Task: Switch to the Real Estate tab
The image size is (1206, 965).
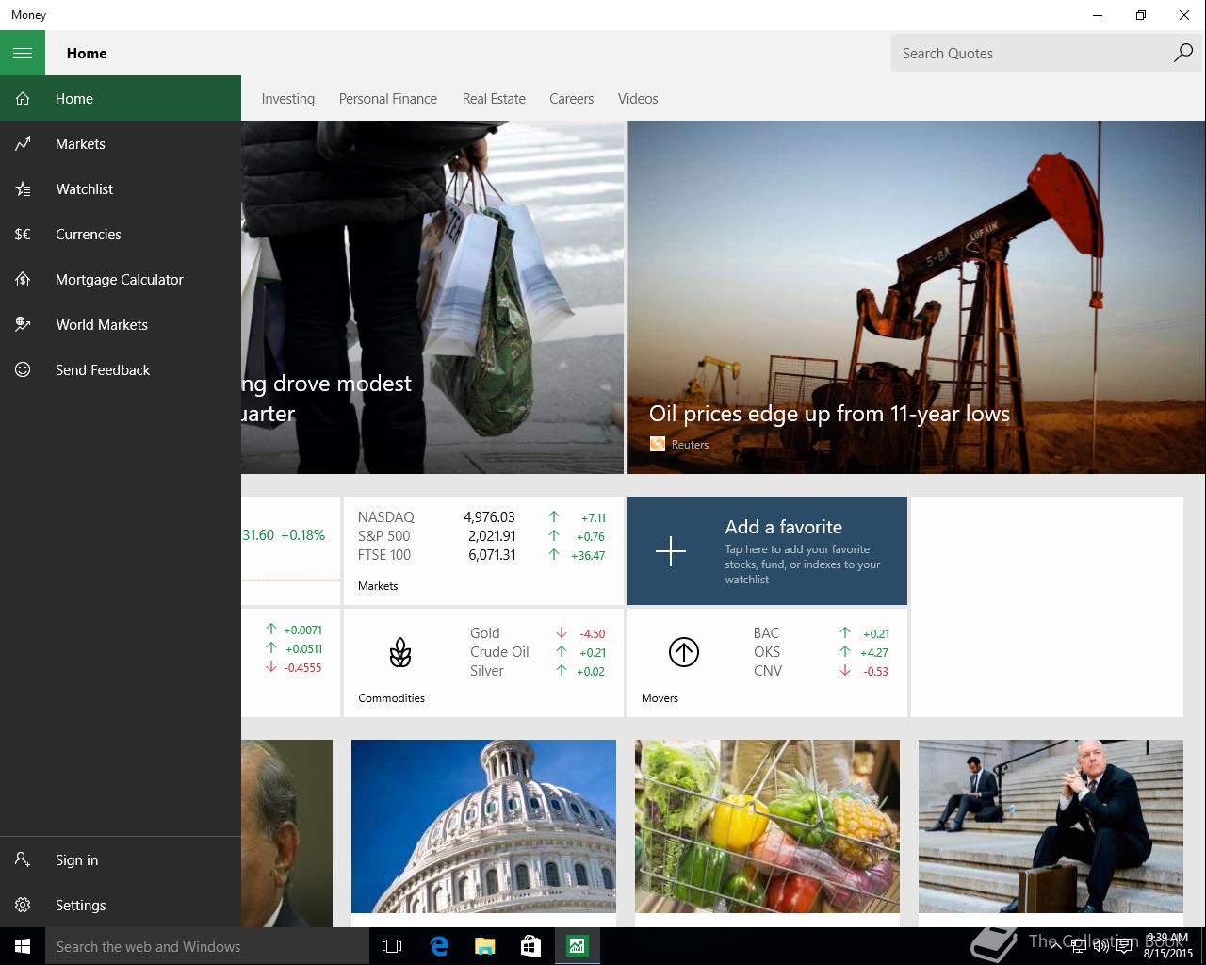Action: coord(494,98)
